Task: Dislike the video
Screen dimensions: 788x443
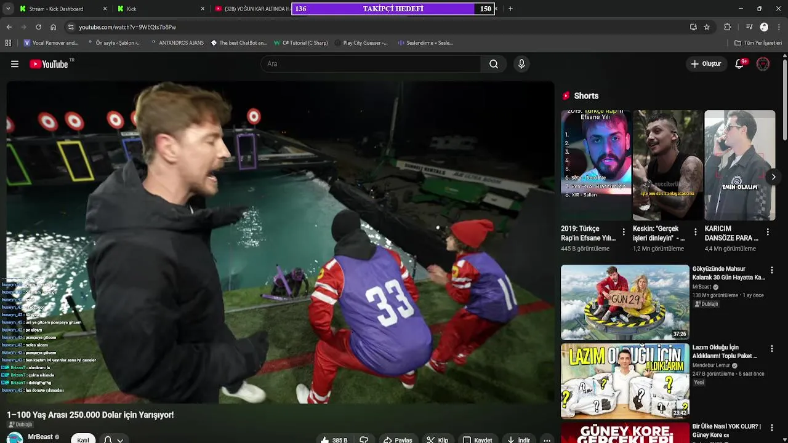Action: (x=364, y=440)
